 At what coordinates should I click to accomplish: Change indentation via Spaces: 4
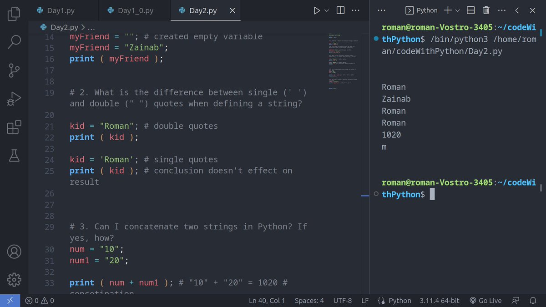tap(309, 301)
